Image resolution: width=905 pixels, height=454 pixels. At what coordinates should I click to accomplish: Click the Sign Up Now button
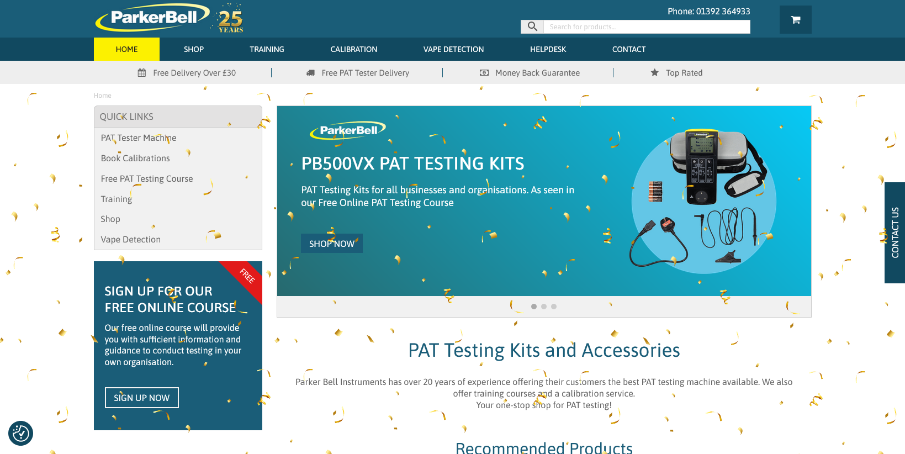tap(142, 398)
